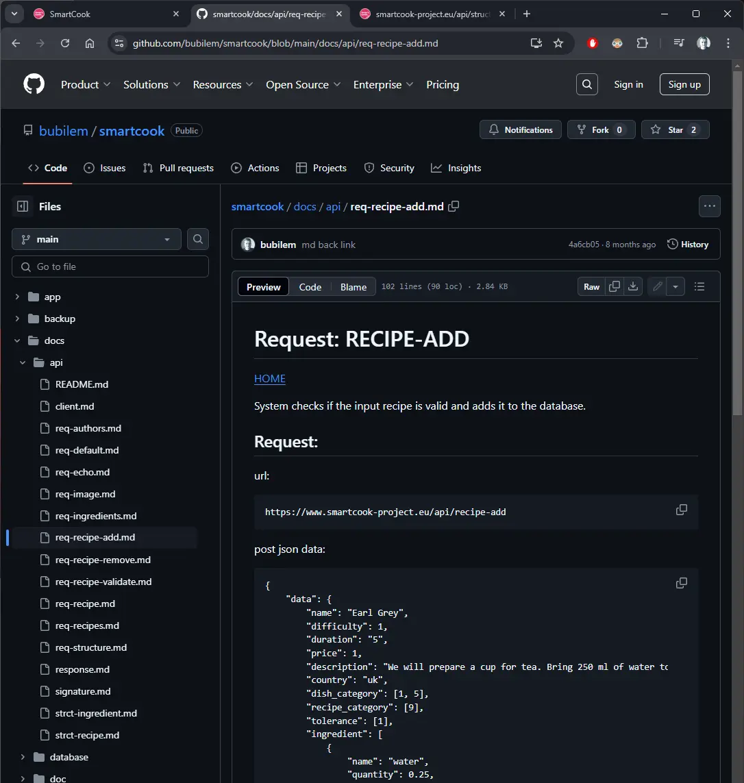Open the Issues tab
The height and width of the screenshot is (783, 744).
[104, 168]
